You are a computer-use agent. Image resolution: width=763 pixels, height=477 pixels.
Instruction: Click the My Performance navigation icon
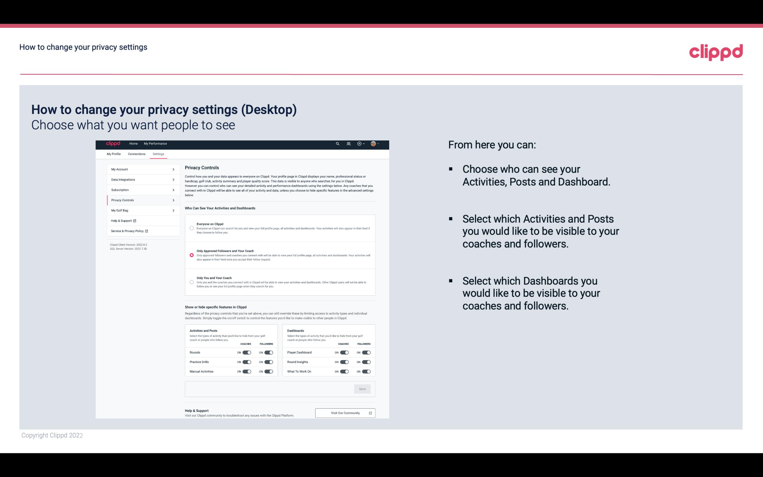click(156, 144)
